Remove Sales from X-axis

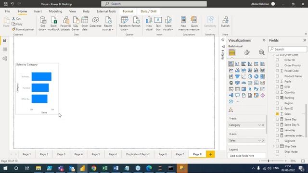(x=263, y=141)
